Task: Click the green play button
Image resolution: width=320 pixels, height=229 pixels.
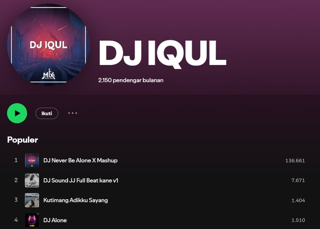Action: click(17, 113)
